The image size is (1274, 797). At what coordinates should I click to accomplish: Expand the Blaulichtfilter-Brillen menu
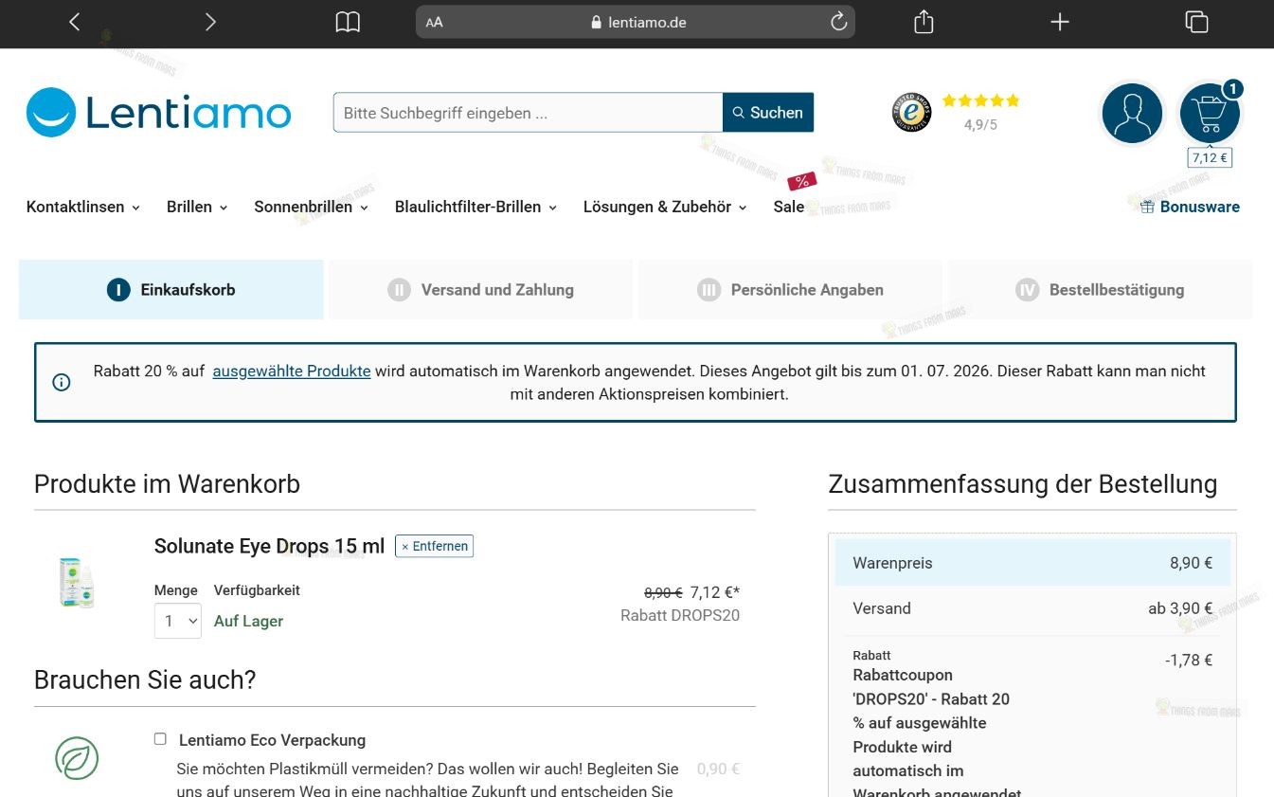(476, 207)
